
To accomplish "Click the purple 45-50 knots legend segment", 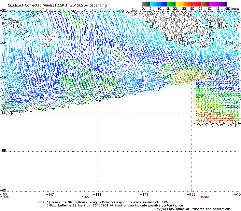I will click(x=222, y=4).
